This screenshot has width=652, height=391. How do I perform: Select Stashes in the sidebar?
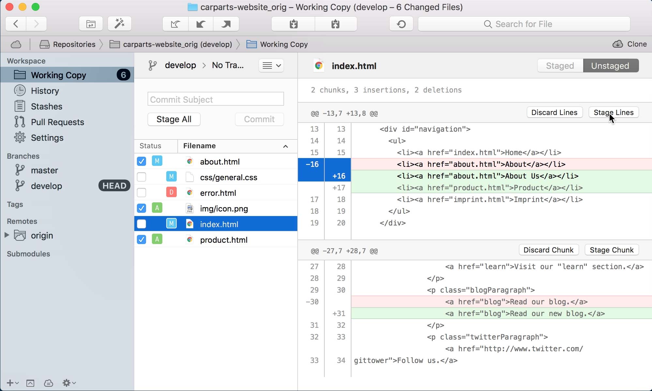46,106
